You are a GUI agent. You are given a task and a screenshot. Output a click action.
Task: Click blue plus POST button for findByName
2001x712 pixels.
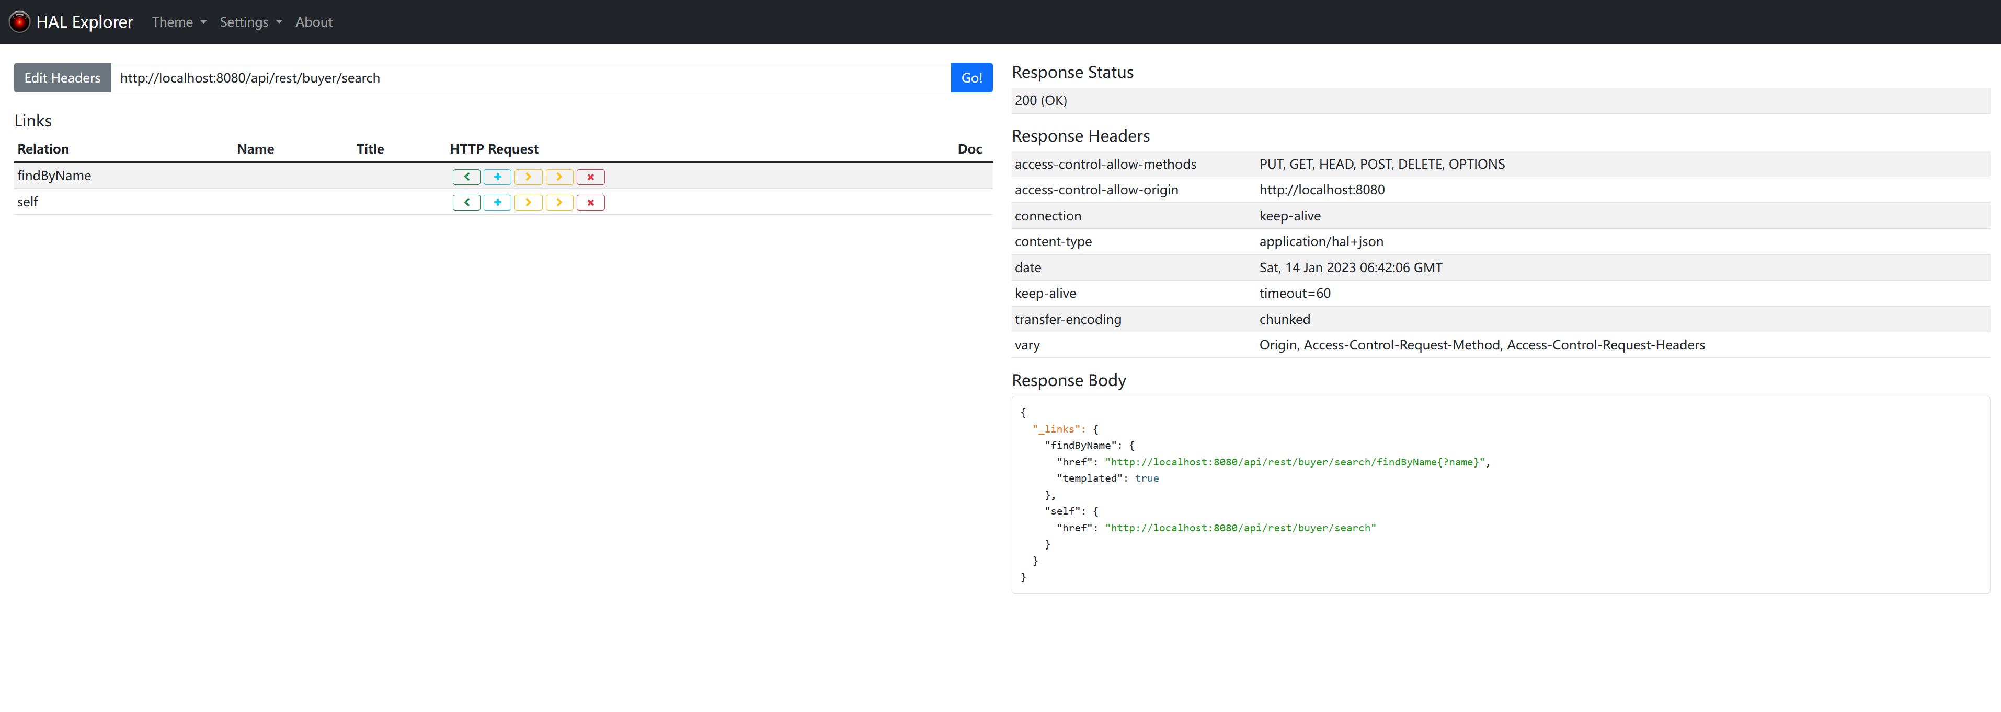[x=497, y=177]
